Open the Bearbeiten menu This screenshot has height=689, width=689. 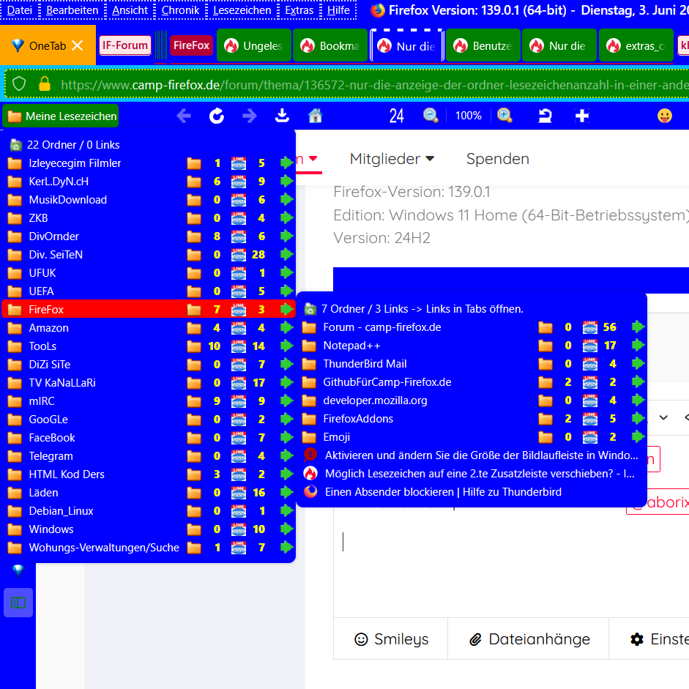[x=72, y=10]
